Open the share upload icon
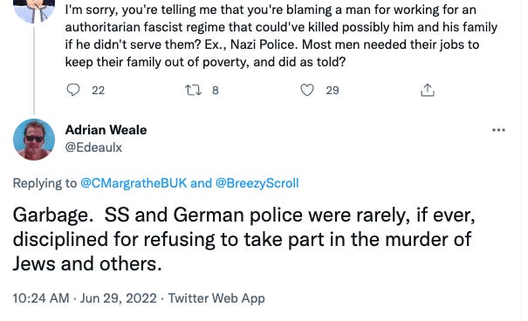This screenshot has width=528, height=321. click(428, 90)
